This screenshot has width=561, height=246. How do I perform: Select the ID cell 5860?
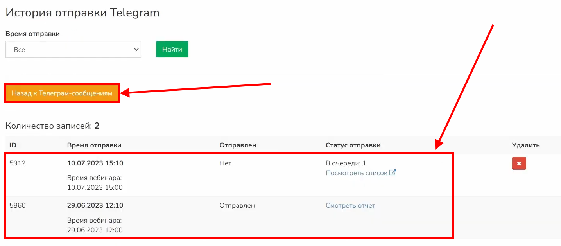[x=18, y=205]
